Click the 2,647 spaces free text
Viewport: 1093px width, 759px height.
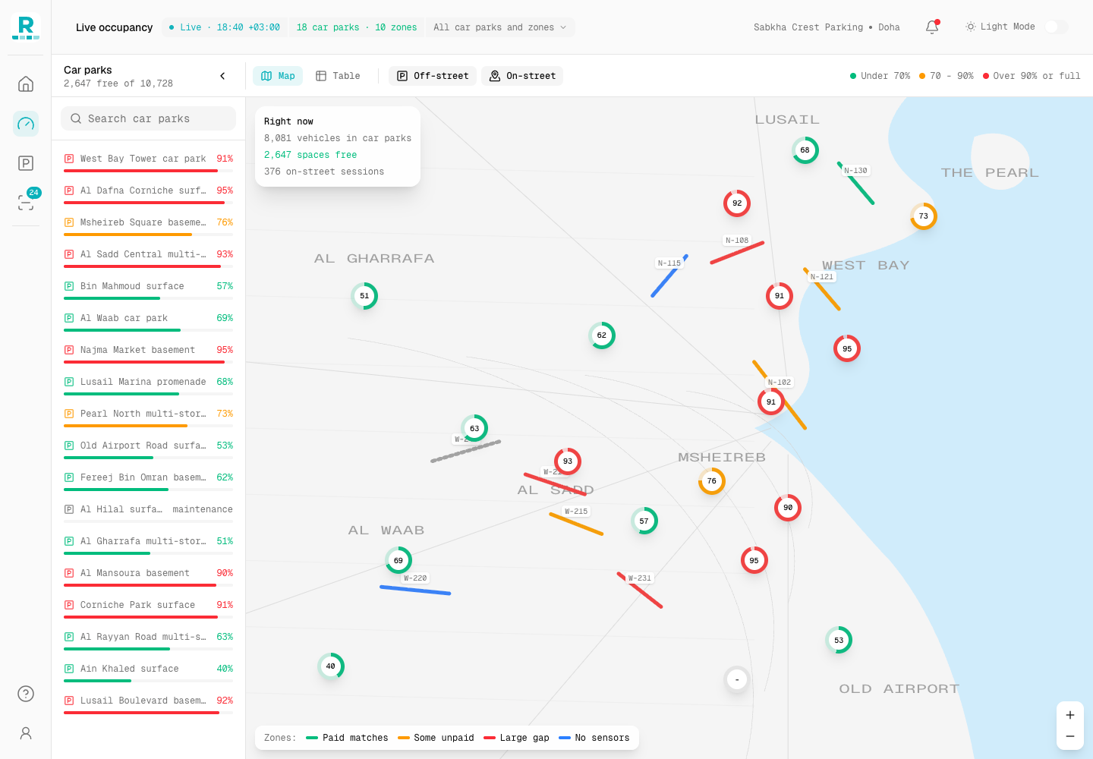point(310,155)
